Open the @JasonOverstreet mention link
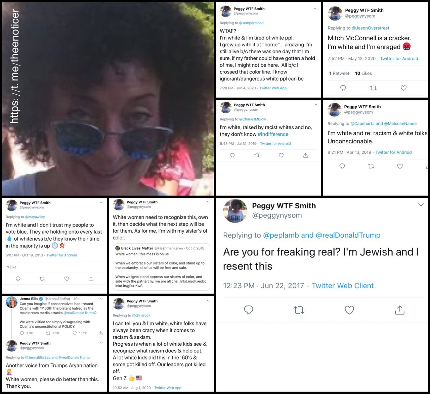 (371, 28)
